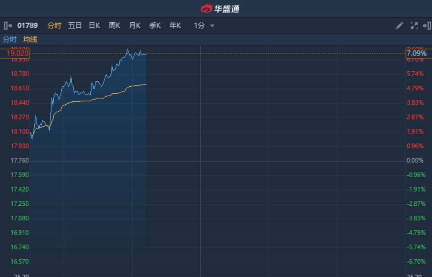The width and height of the screenshot is (432, 277).
Task: Switch to 季K quarterly chart
Action: 155,26
